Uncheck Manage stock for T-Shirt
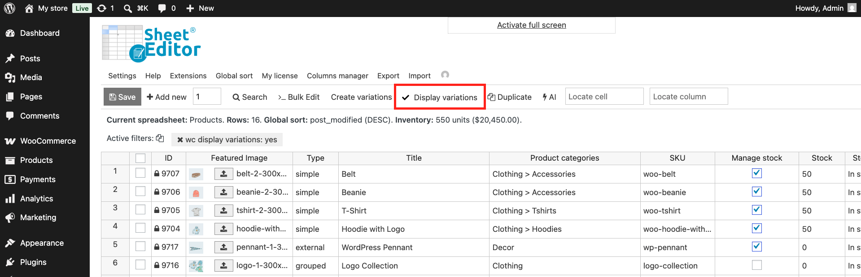This screenshot has width=861, height=277. [x=757, y=210]
